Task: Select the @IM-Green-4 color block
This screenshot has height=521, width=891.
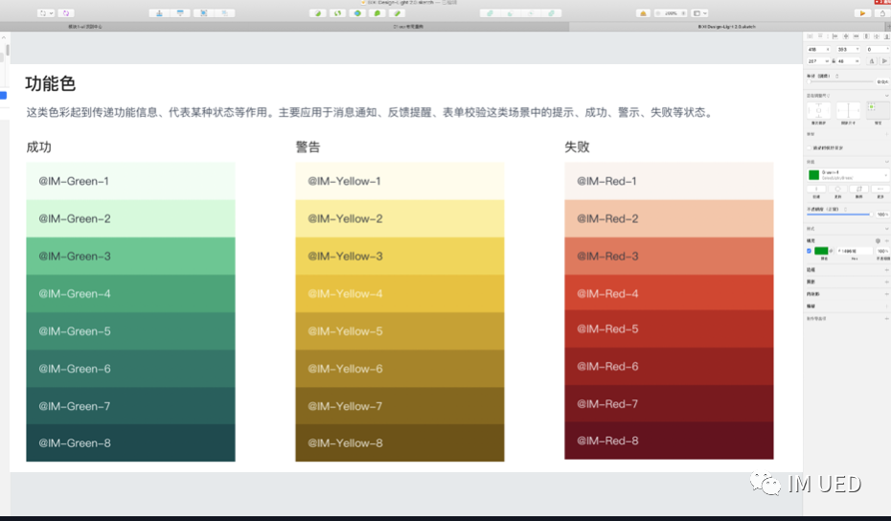Action: point(130,293)
